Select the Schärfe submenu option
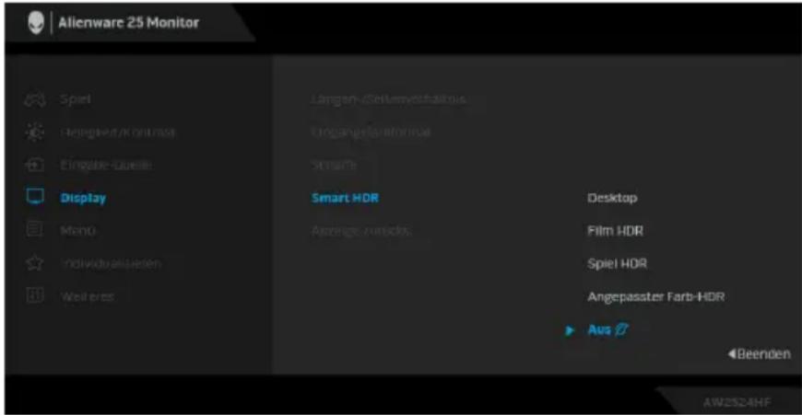The height and width of the screenshot is (415, 802). (334, 165)
